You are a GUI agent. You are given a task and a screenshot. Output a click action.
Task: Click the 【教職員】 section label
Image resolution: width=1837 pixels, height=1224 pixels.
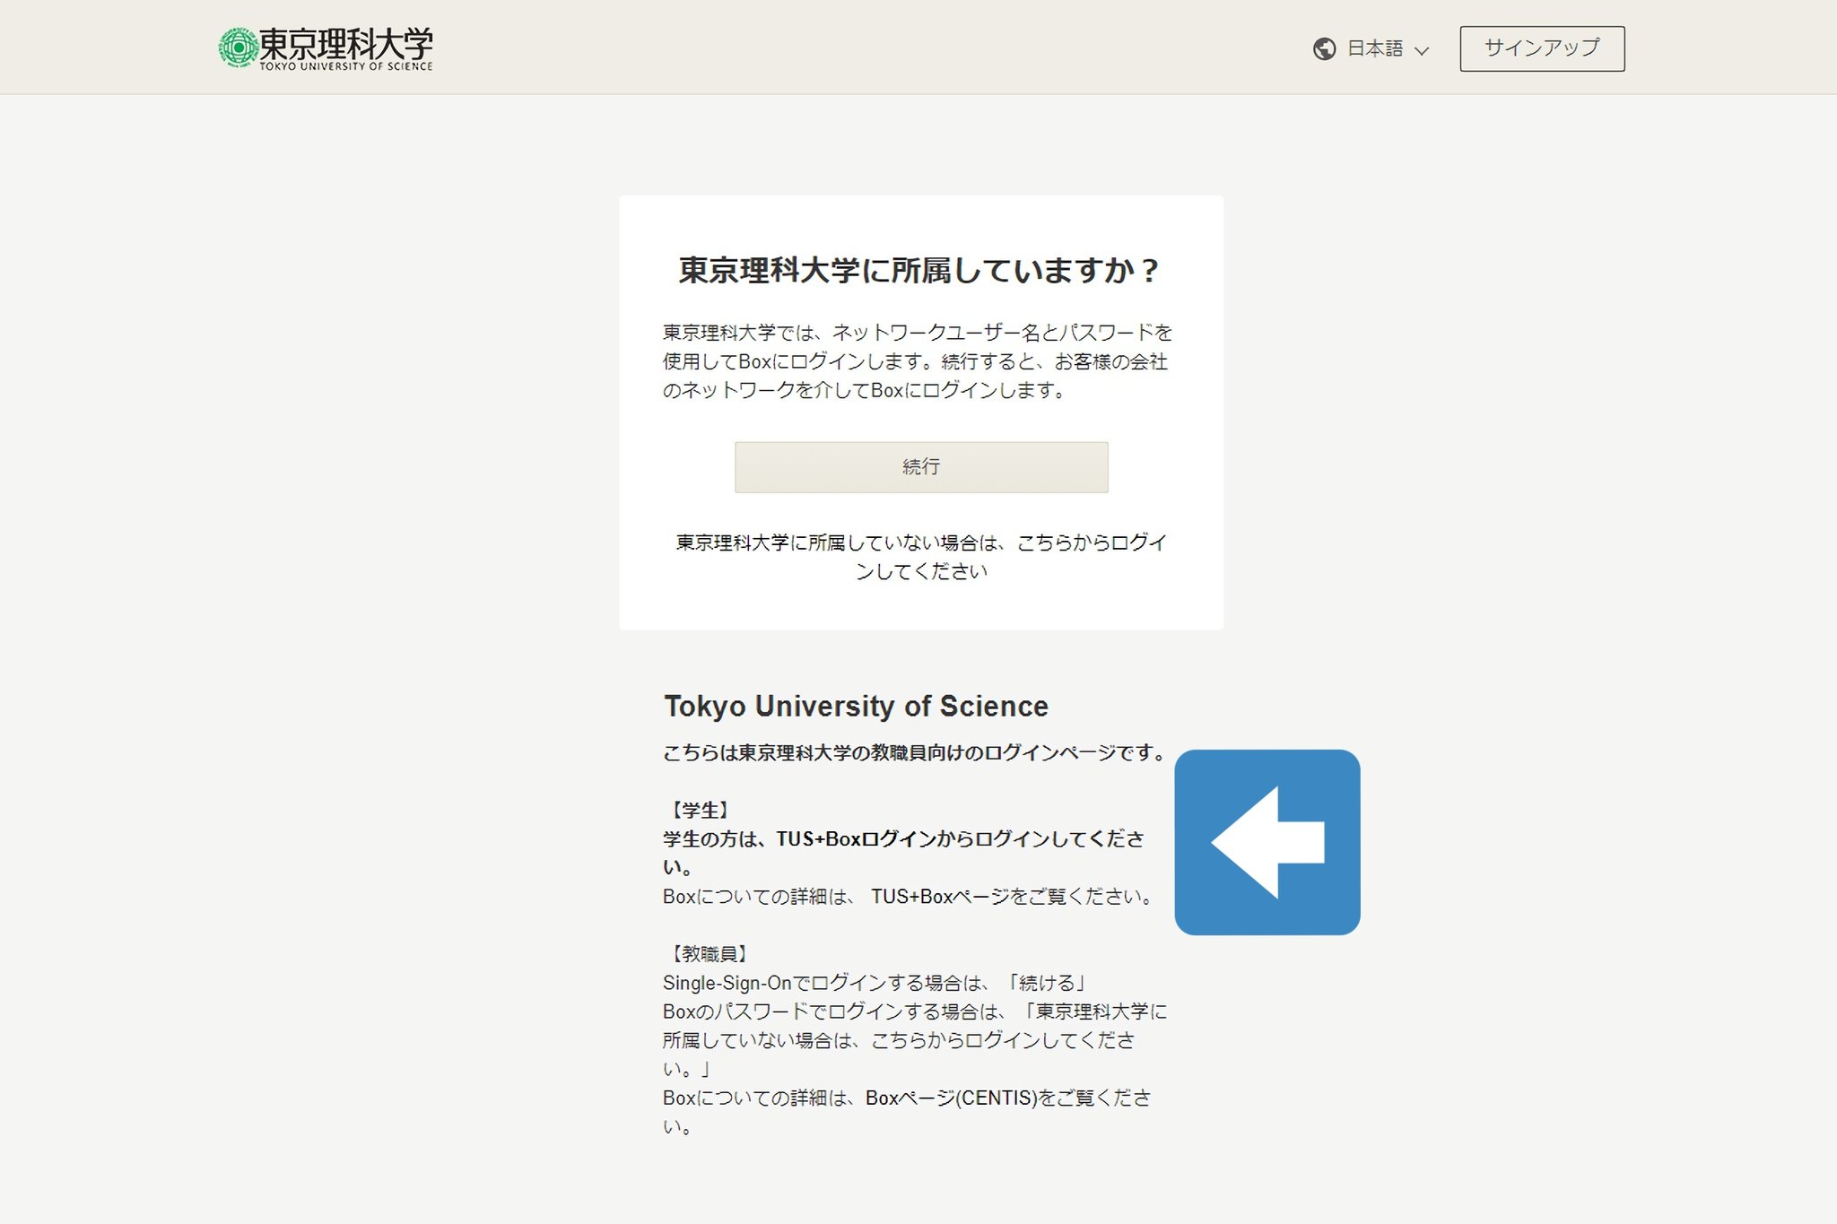pyautogui.click(x=709, y=953)
